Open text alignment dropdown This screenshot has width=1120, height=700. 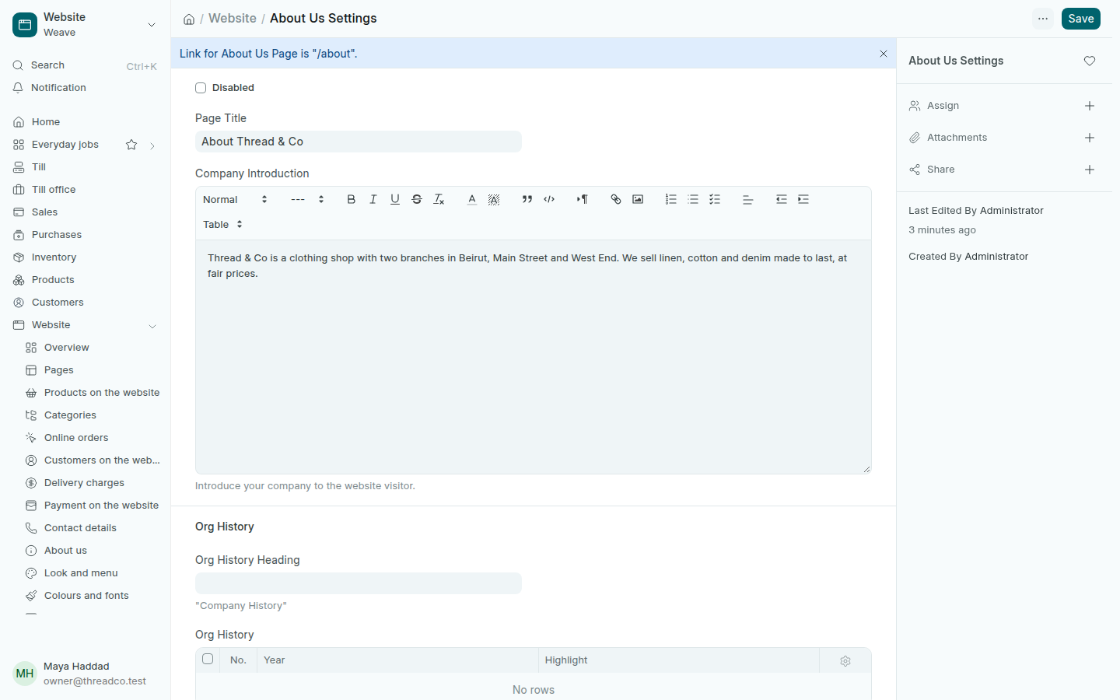[748, 200]
